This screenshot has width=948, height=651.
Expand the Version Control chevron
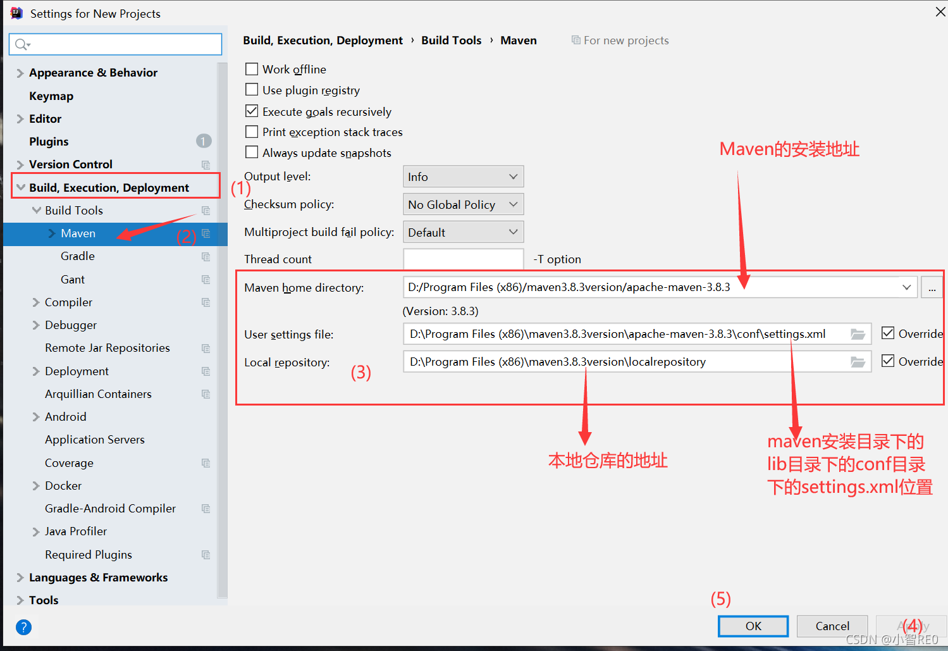tap(20, 164)
